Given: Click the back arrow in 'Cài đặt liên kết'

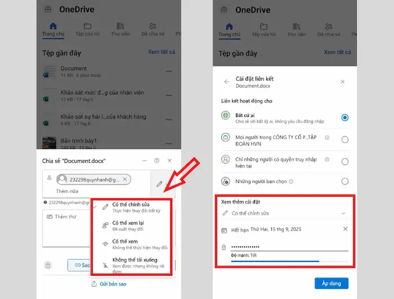Looking at the screenshot, I should (x=227, y=81).
